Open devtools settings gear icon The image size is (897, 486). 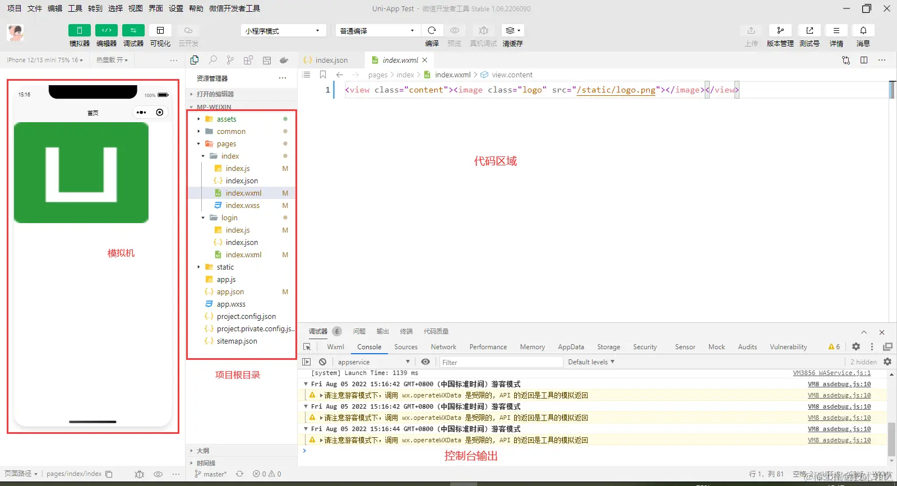pyautogui.click(x=856, y=347)
